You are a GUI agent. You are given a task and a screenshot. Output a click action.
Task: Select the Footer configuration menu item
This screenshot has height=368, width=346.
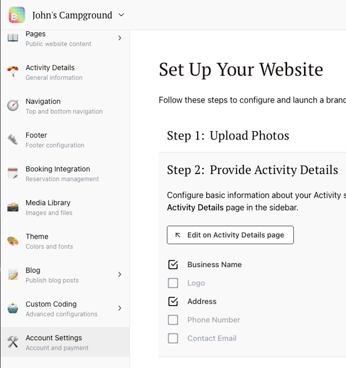pyautogui.click(x=54, y=139)
